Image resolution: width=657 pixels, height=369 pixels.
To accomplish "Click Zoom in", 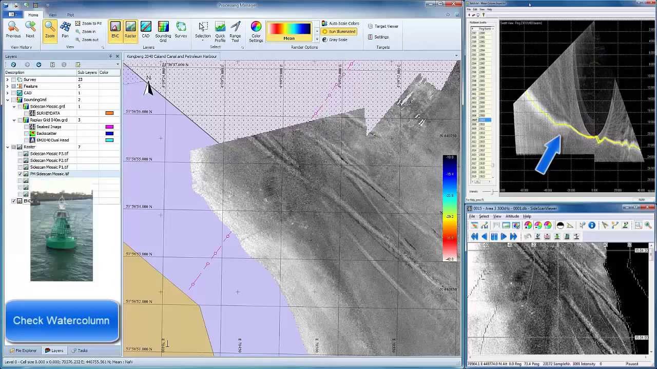I will click(x=85, y=32).
